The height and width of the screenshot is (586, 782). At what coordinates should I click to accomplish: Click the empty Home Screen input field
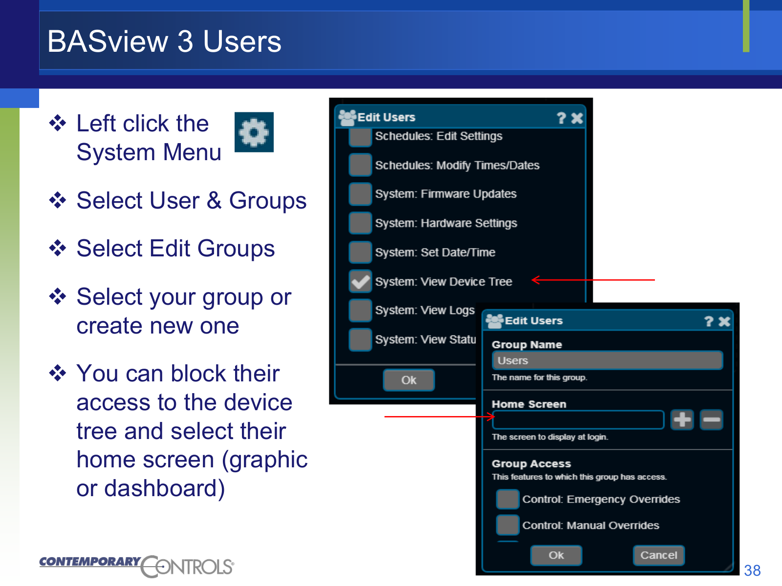point(578,419)
